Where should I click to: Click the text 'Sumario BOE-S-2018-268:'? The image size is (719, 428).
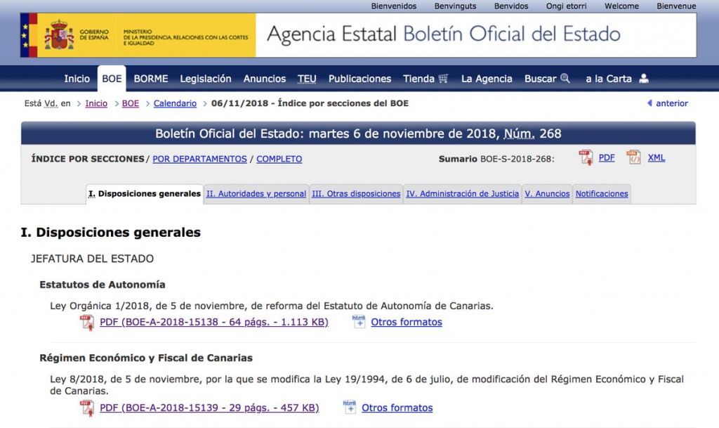click(496, 159)
